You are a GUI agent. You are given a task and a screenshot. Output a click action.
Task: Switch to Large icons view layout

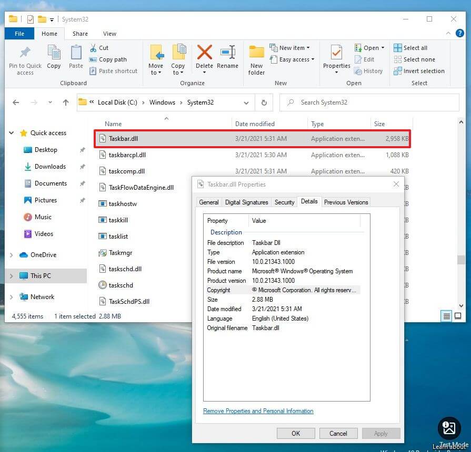pos(458,316)
